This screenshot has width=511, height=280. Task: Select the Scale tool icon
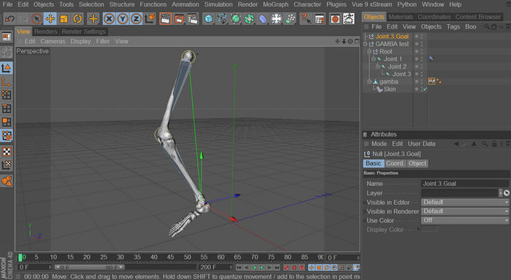click(64, 18)
